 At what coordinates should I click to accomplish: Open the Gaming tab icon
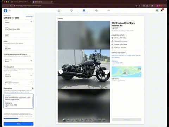click(109, 11)
